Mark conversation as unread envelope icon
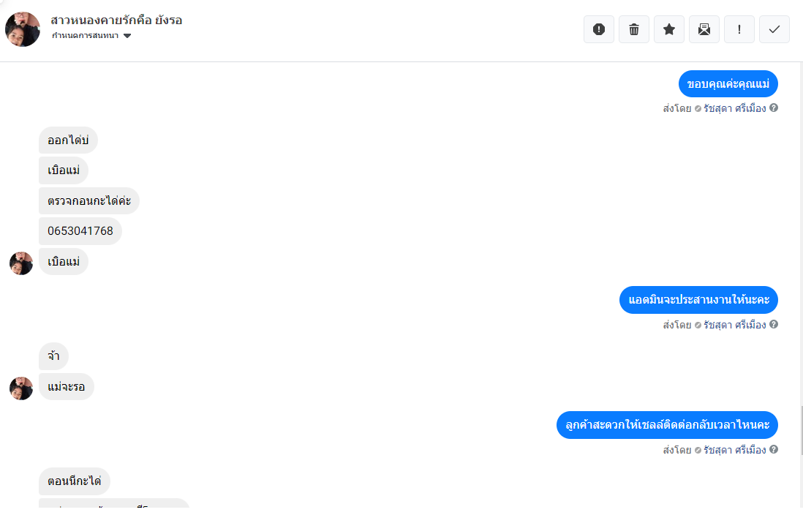The image size is (803, 515). point(704,29)
